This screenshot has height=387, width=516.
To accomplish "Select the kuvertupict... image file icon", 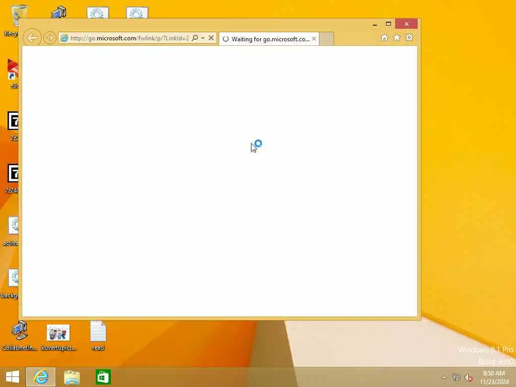I will tap(58, 337).
